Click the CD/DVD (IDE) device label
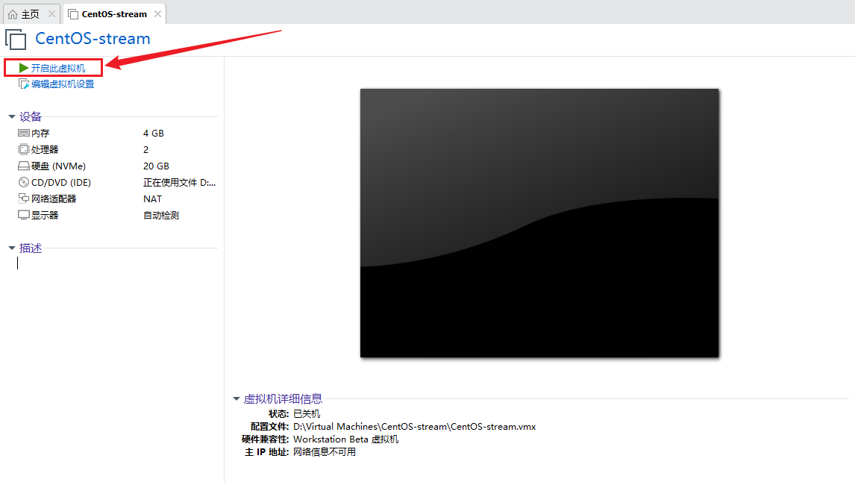 tap(61, 182)
